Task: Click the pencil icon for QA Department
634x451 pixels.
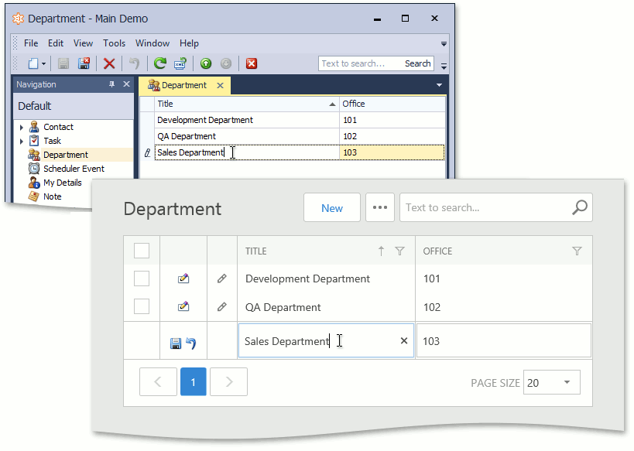Action: click(221, 307)
